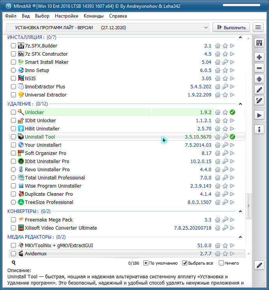This screenshot has height=290, width=269.
Task: Open the Вид menu
Action: [x=26, y=16]
